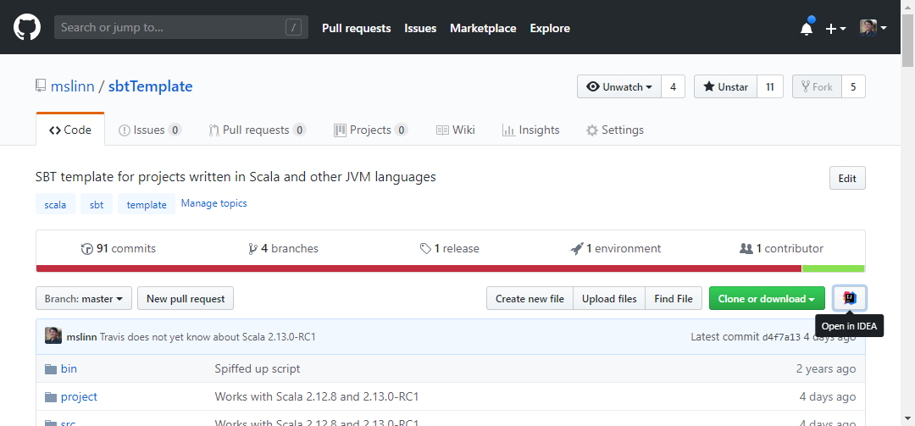
Task: Focus the Search or jump to field
Action: pos(181,27)
